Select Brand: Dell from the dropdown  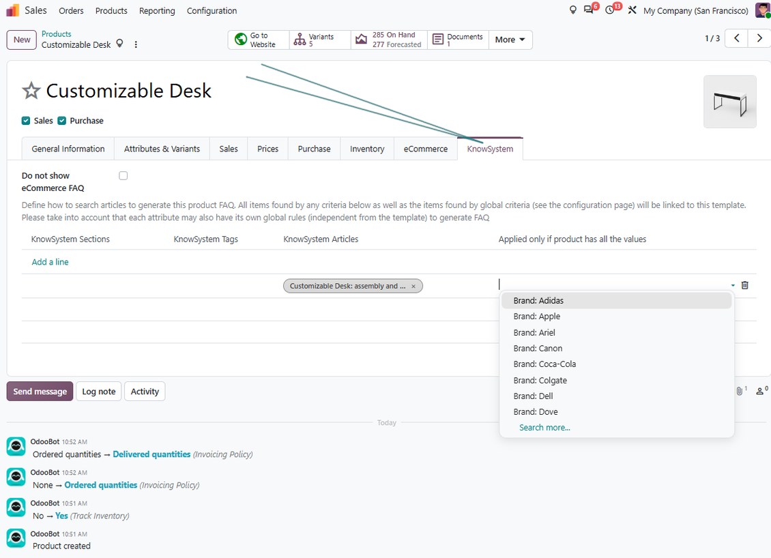click(x=616, y=396)
